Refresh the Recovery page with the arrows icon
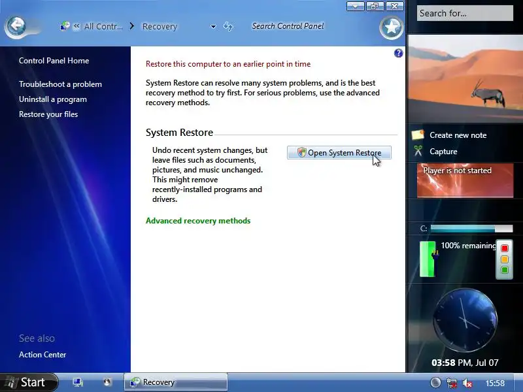 [x=228, y=26]
